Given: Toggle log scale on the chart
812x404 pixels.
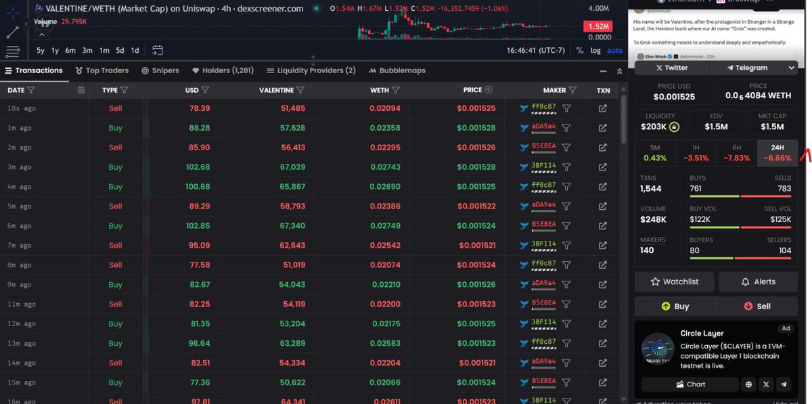Looking at the screenshot, I should click(595, 51).
